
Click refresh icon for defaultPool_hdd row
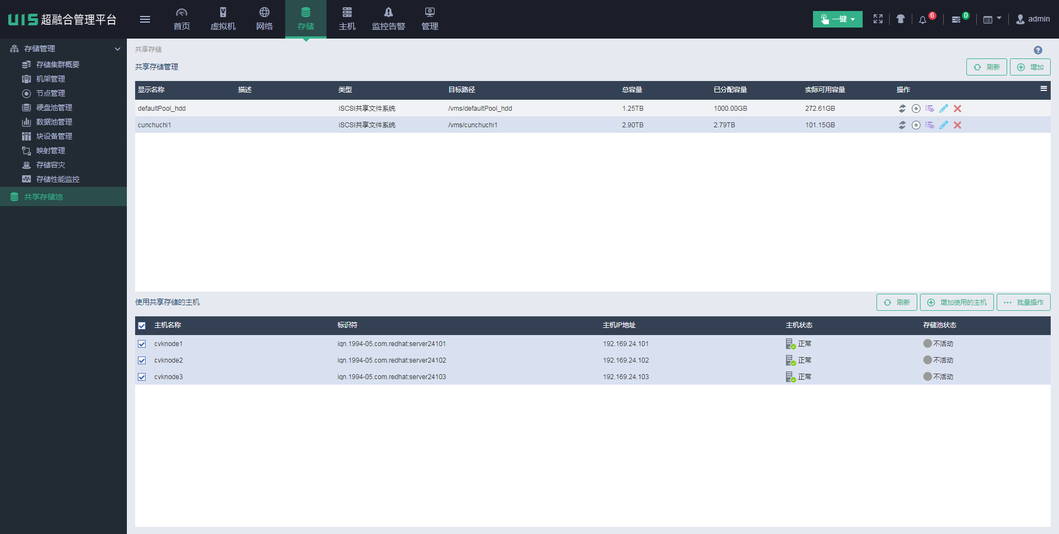pyautogui.click(x=902, y=109)
